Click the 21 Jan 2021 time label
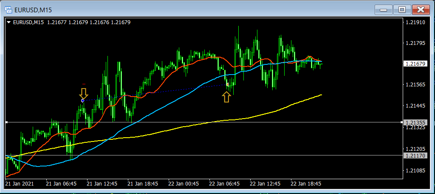 [20, 183]
